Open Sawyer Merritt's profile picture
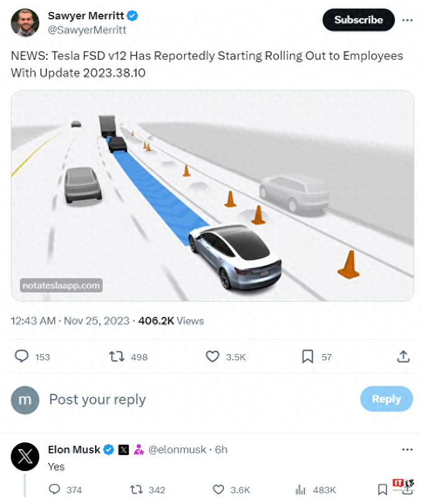 point(25,23)
